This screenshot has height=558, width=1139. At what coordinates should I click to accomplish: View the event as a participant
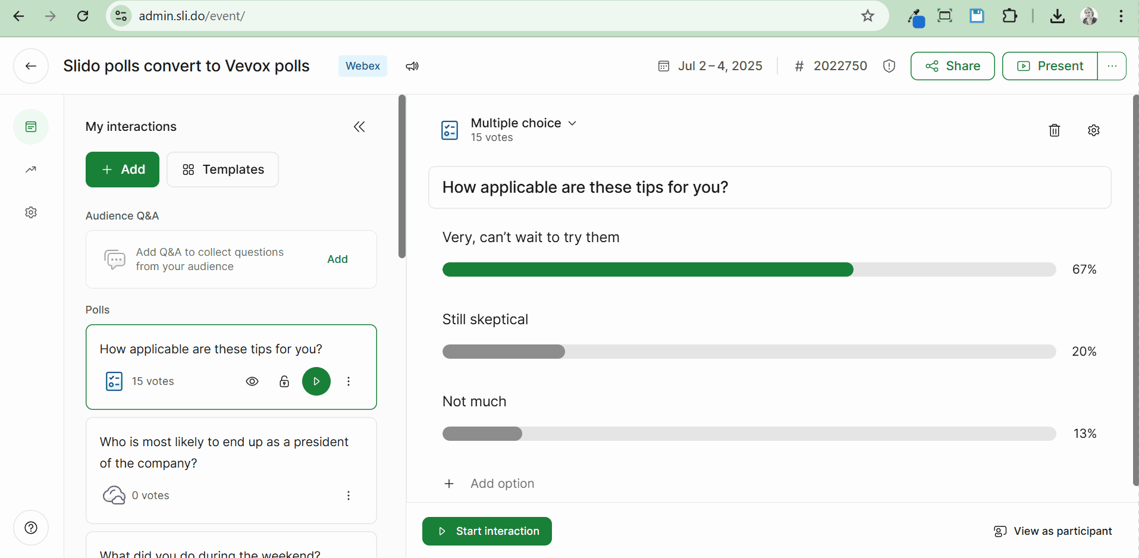[1052, 531]
